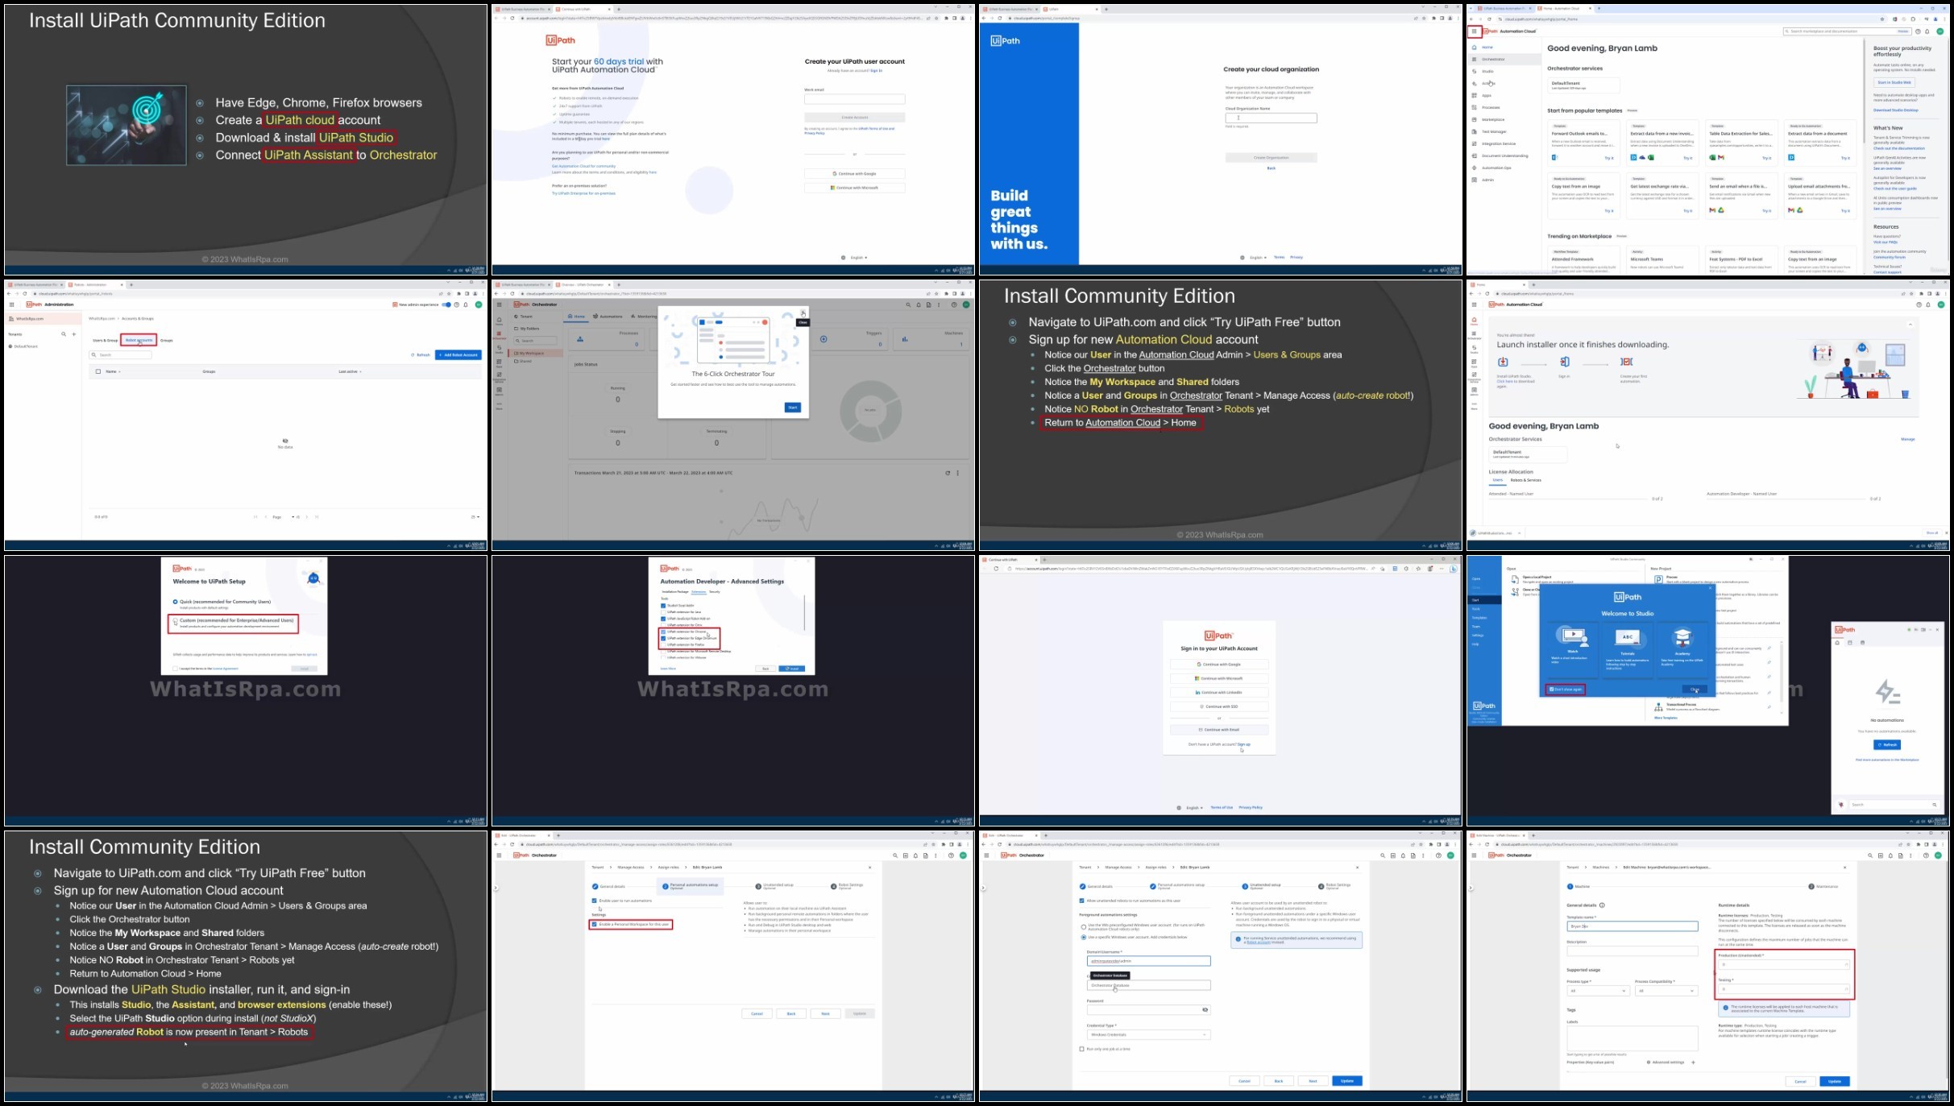Toggle the New admin experience switch
Viewport: 1954px width, 1106px height.
coord(446,304)
